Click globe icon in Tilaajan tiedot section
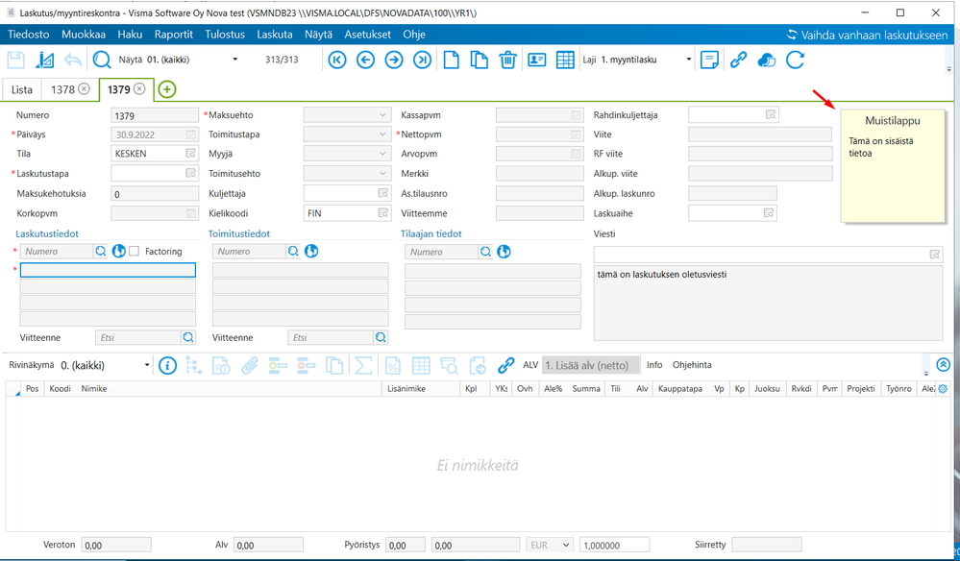The height and width of the screenshot is (561, 960). (504, 252)
